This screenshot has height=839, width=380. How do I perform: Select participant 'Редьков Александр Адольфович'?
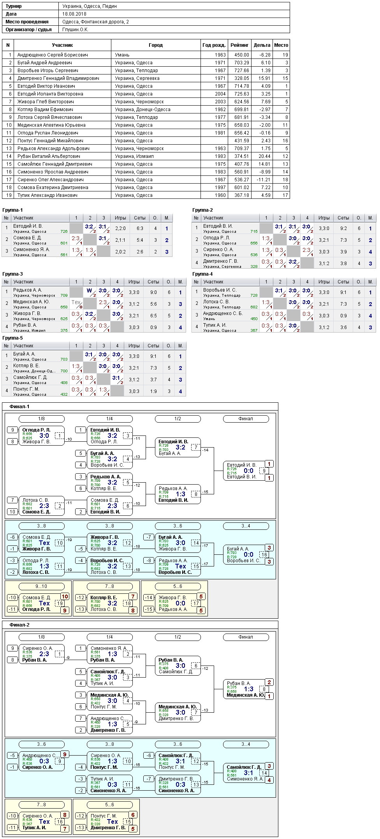pos(53,149)
